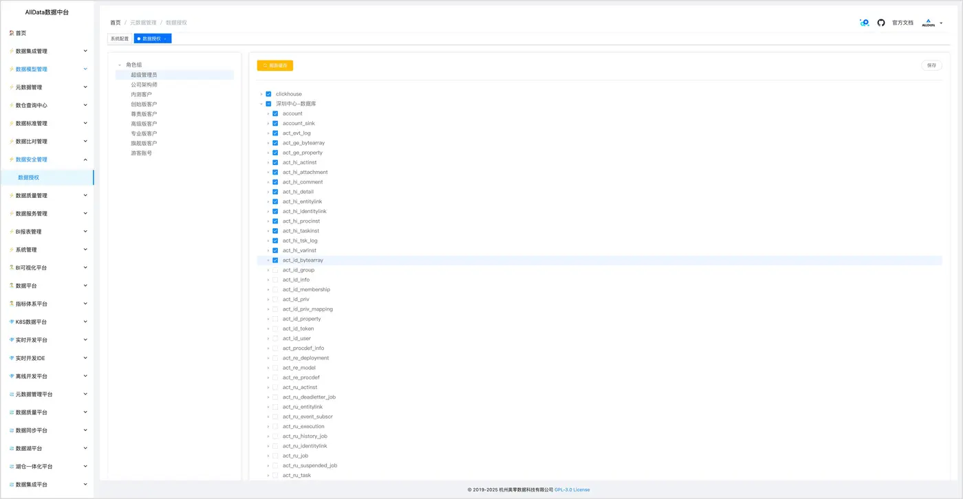Expand the 系统管理 sidebar chevron
Screen dimensions: 963x499
tap(85, 249)
